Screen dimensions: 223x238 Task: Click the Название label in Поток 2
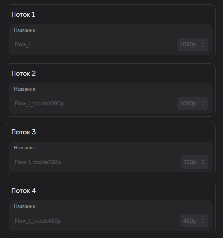[25, 89]
